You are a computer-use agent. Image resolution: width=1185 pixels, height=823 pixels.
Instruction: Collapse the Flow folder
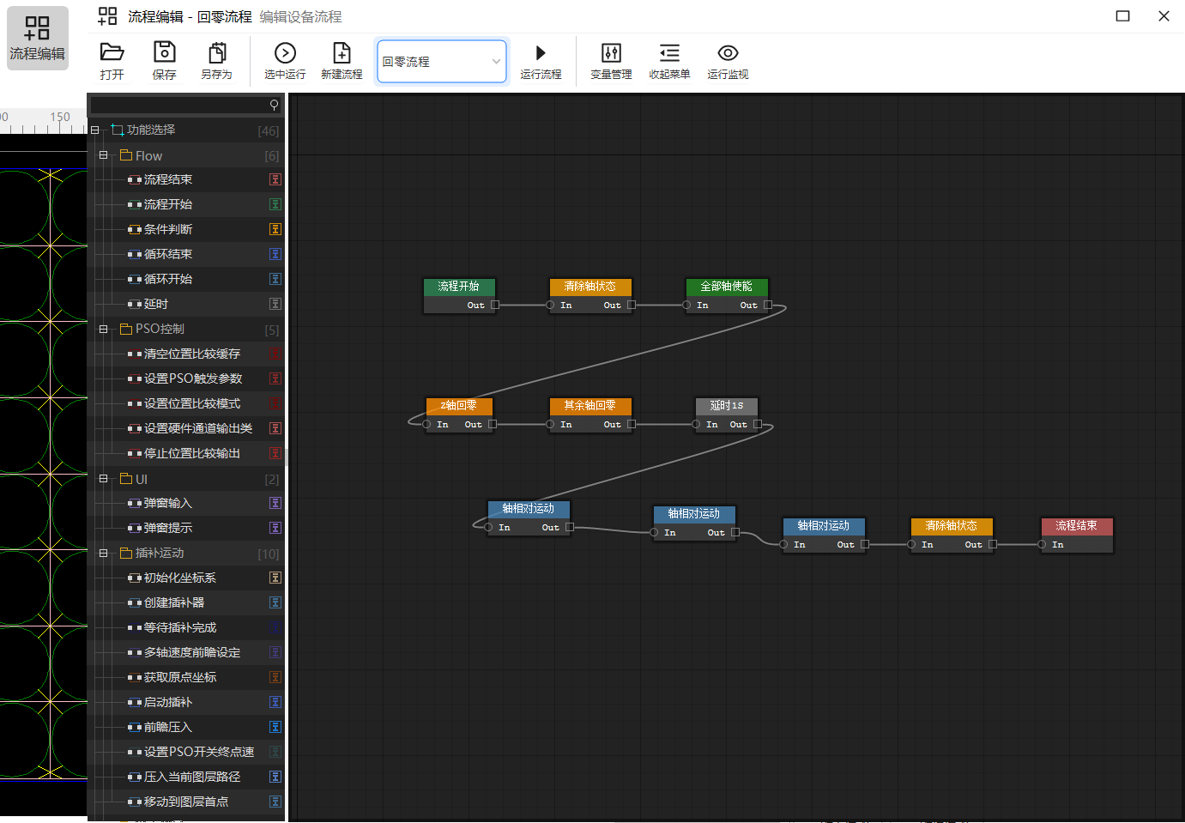click(x=103, y=155)
